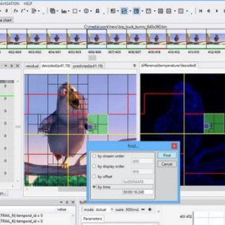The image size is (225, 225).
Task: Switch to the predicted tab
Action: [x=88, y=66]
